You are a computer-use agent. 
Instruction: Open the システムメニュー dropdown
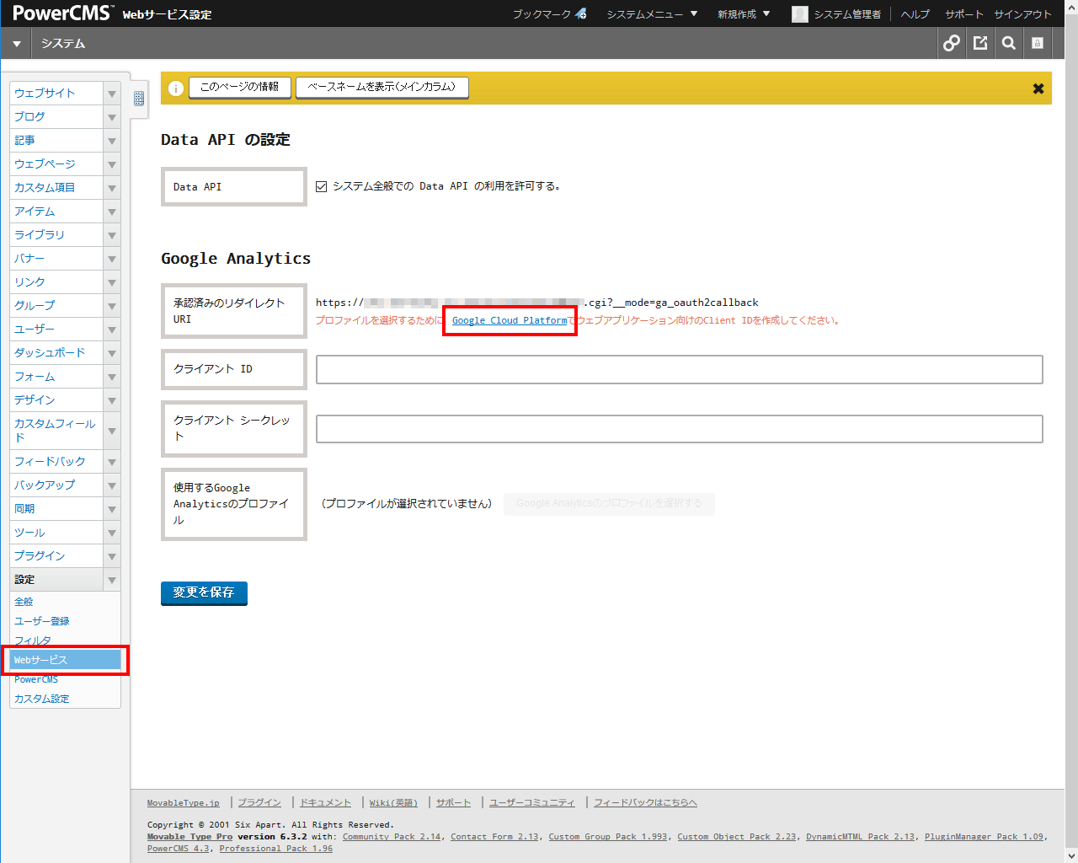click(652, 14)
